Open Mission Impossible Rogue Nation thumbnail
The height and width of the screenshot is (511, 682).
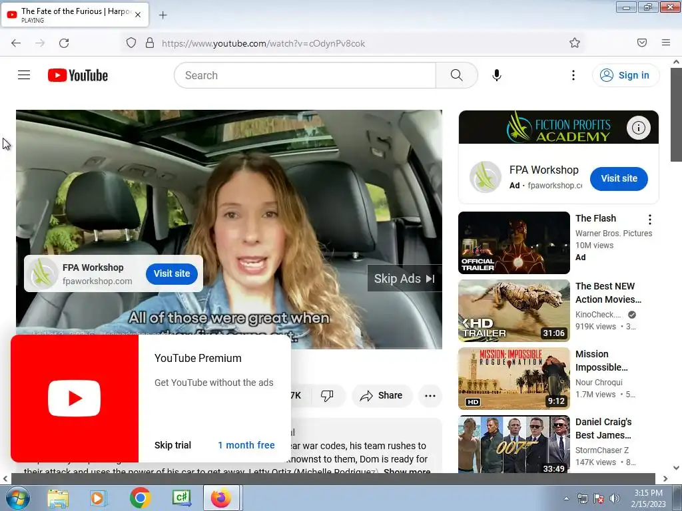tap(514, 379)
